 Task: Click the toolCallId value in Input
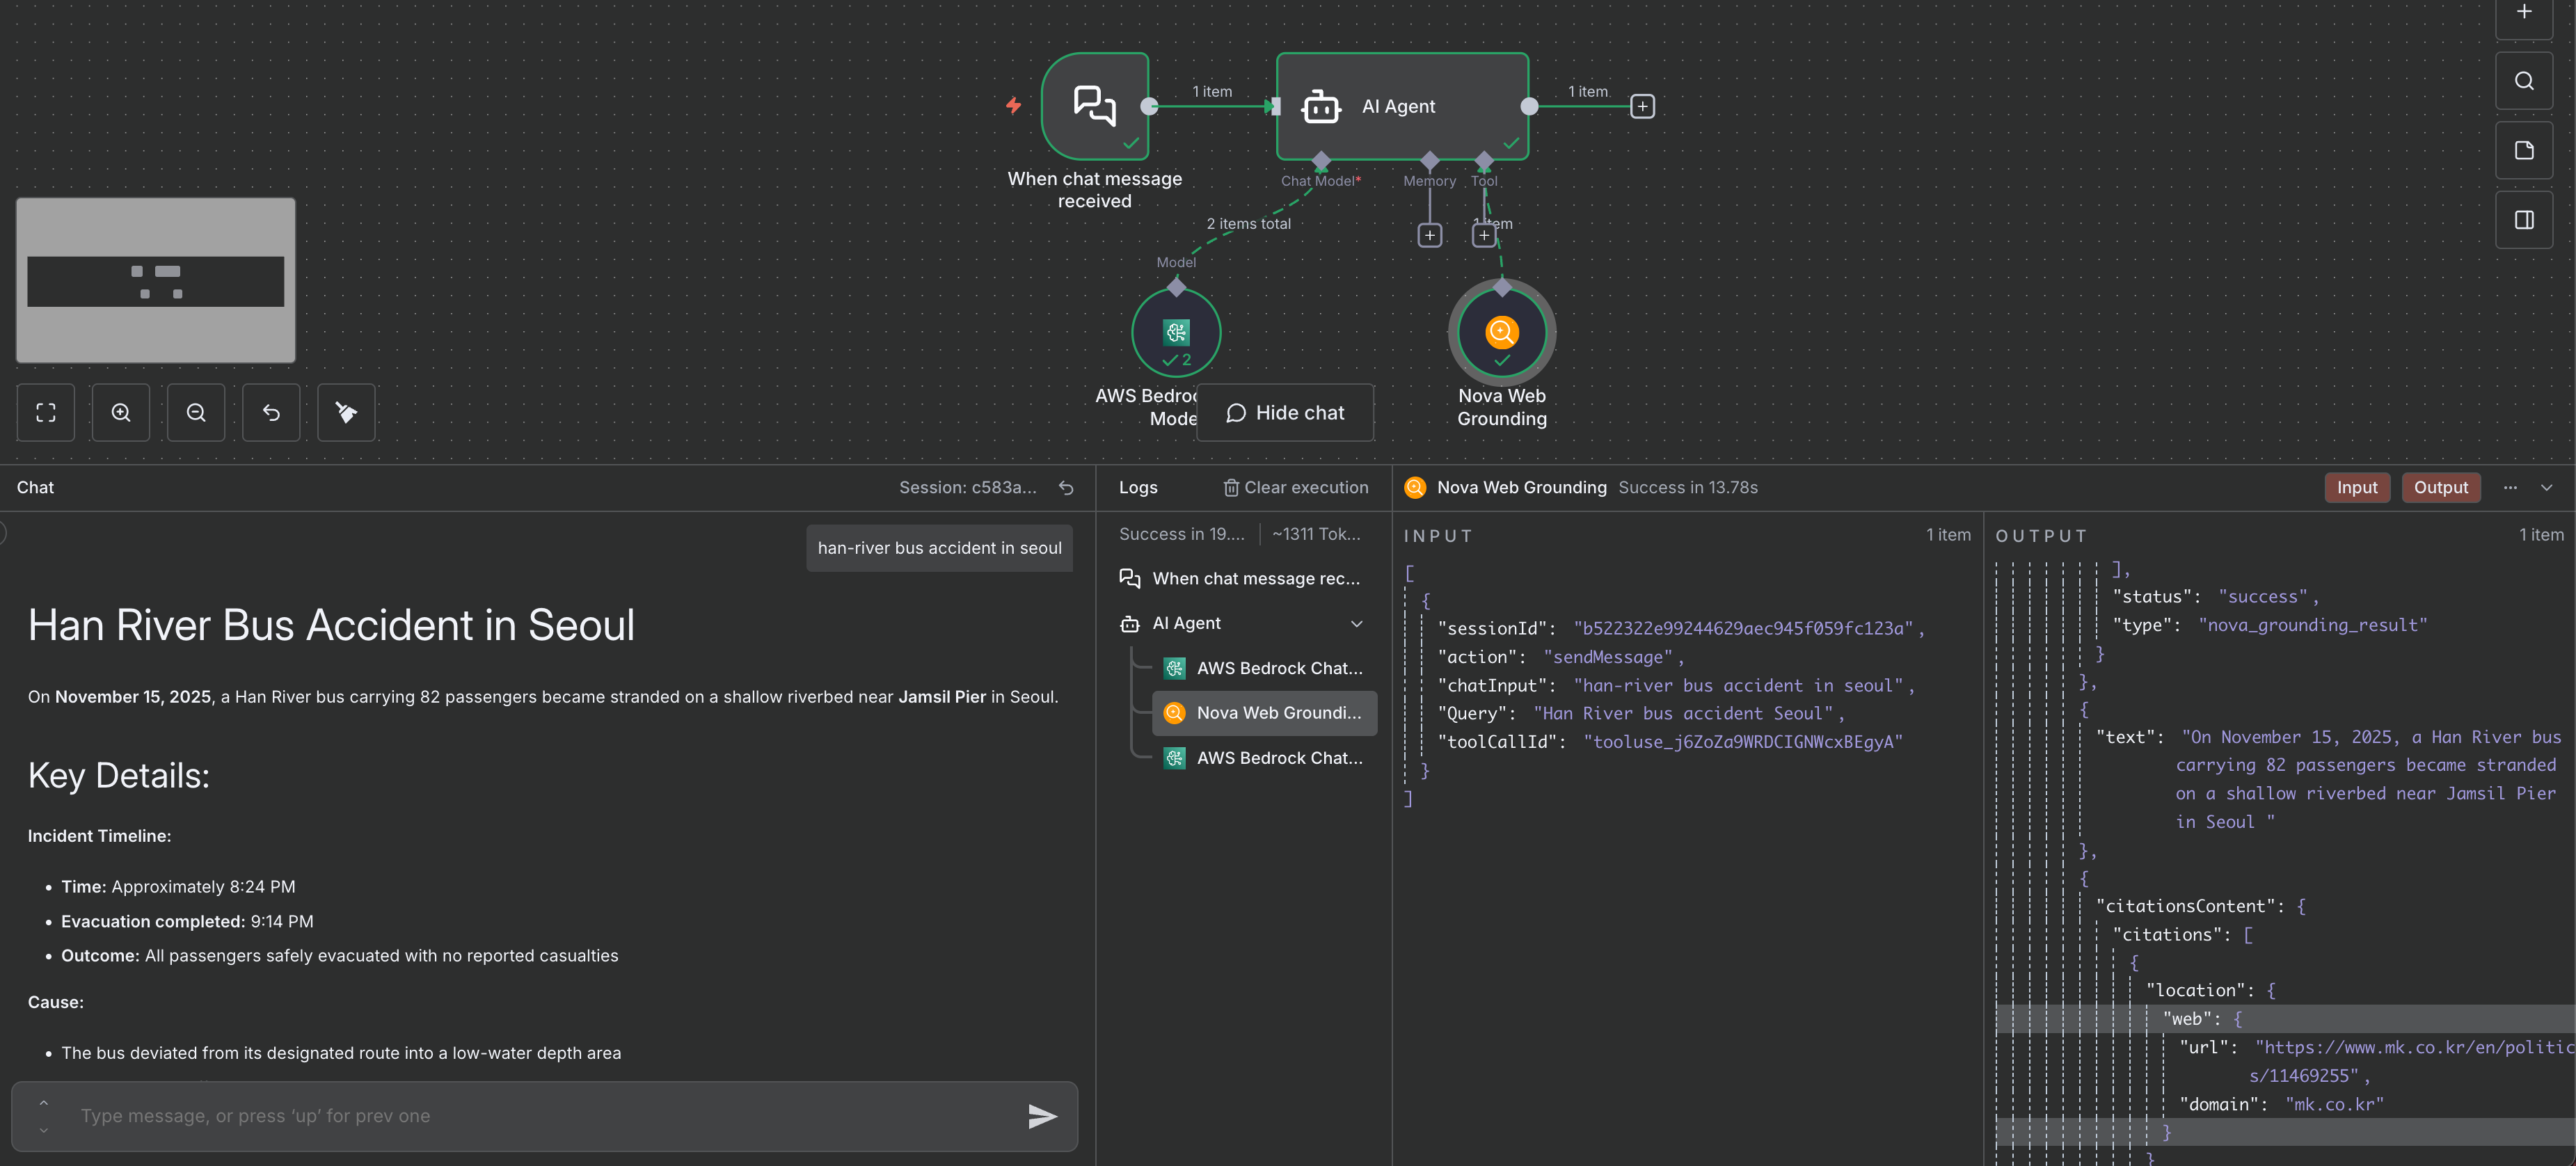point(1742,742)
